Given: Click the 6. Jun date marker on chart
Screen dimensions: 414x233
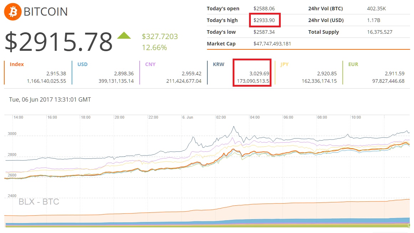Looking at the screenshot, I should click(187, 117).
